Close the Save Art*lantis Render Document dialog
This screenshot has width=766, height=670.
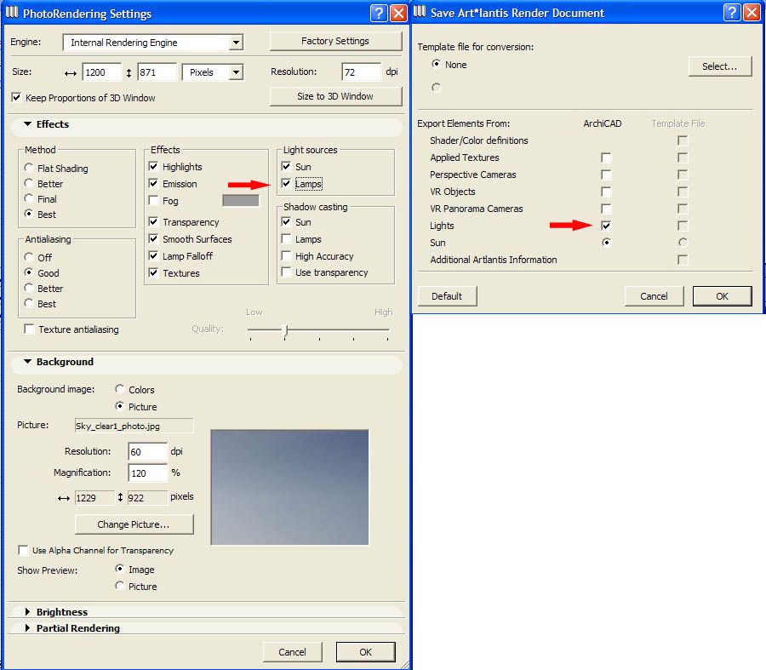click(x=752, y=13)
